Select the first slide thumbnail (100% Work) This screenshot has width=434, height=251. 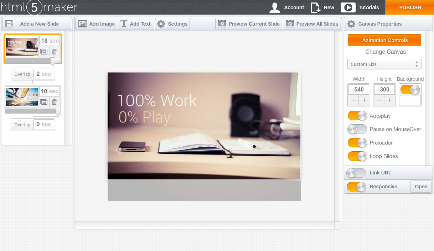[x=22, y=46]
